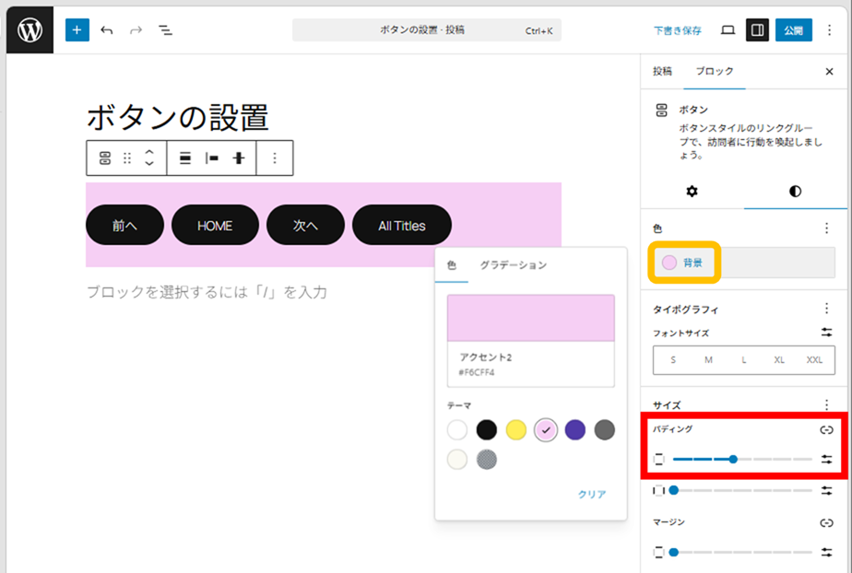This screenshot has width=852, height=573.
Task: Click the preview device icon
Action: coord(728,30)
